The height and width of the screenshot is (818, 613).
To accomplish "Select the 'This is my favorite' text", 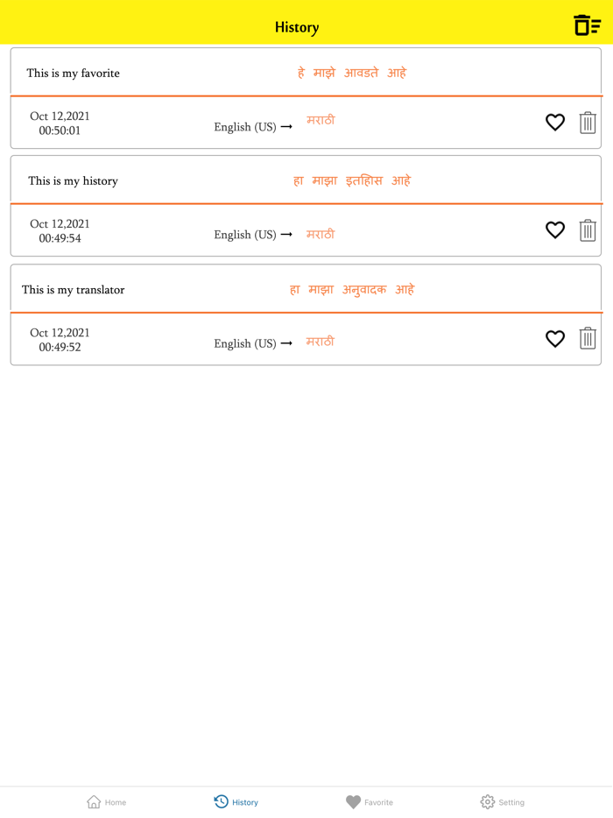I will point(74,73).
